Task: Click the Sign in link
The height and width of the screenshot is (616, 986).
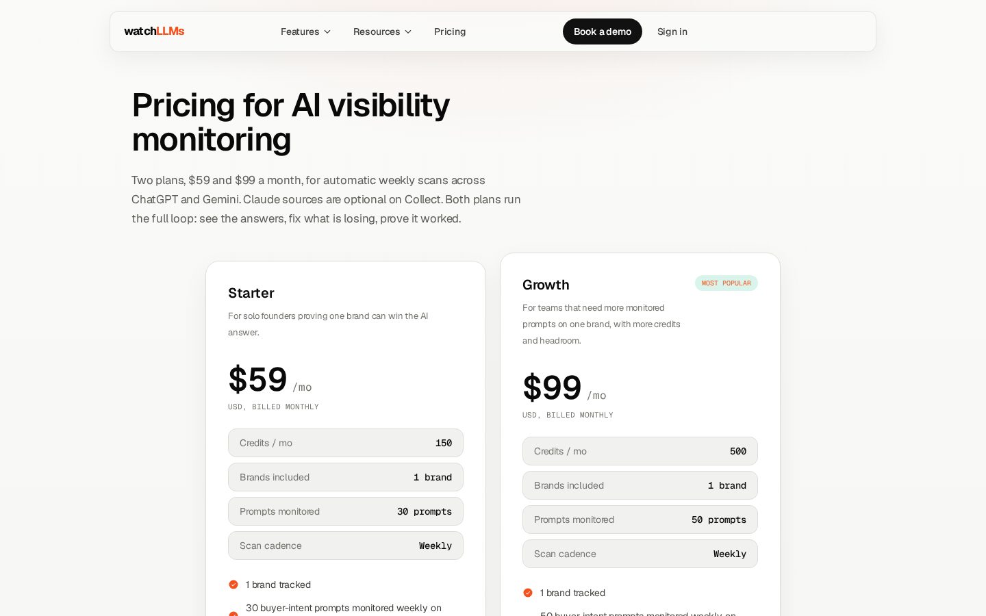Action: [x=672, y=31]
